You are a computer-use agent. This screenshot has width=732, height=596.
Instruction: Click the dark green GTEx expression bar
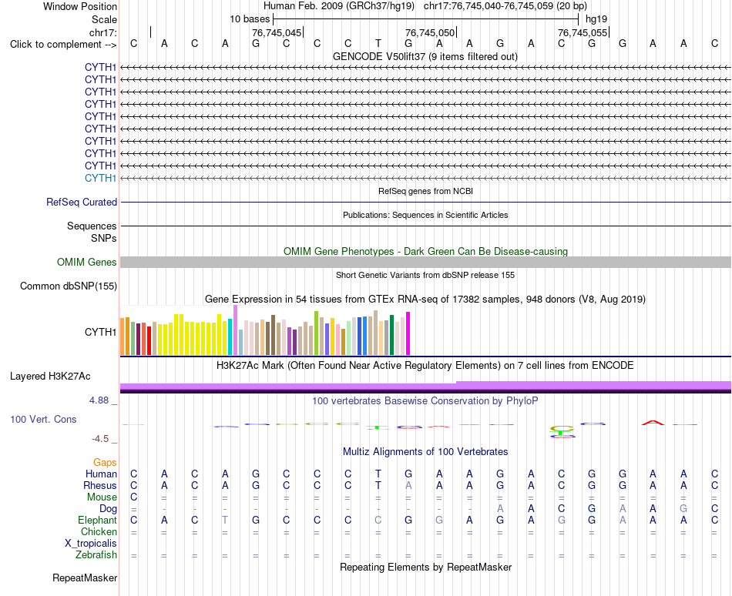click(391, 335)
